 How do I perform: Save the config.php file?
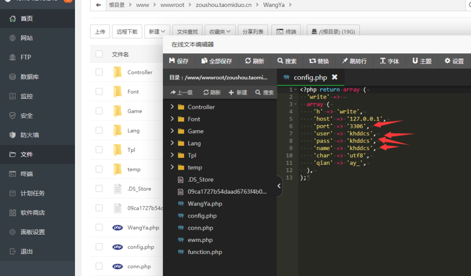pyautogui.click(x=179, y=60)
